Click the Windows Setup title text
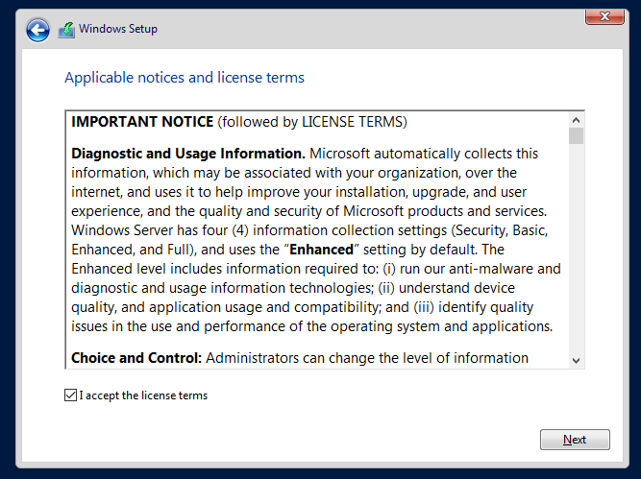Image resolution: width=641 pixels, height=479 pixels. pos(118,29)
